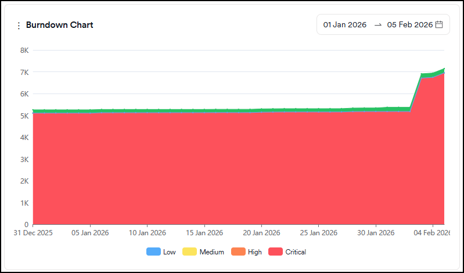Click the red Critical area of the chart
This screenshot has width=464, height=273.
click(x=232, y=168)
